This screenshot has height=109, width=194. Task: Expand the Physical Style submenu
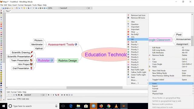[171, 94]
